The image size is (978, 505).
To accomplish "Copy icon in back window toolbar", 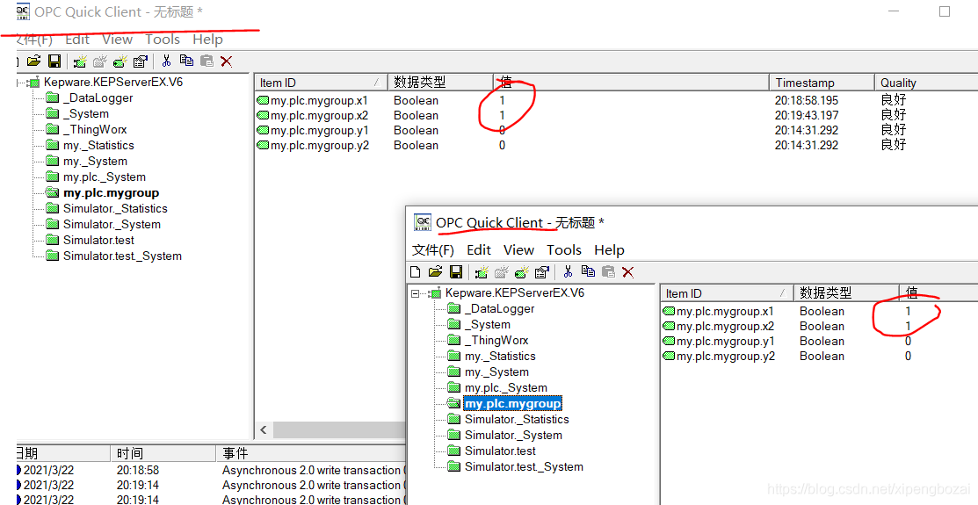I will (x=186, y=61).
